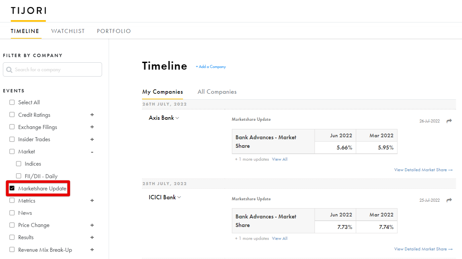Open the WATCHLIST tab
This screenshot has height=259, width=462.
[x=68, y=31]
